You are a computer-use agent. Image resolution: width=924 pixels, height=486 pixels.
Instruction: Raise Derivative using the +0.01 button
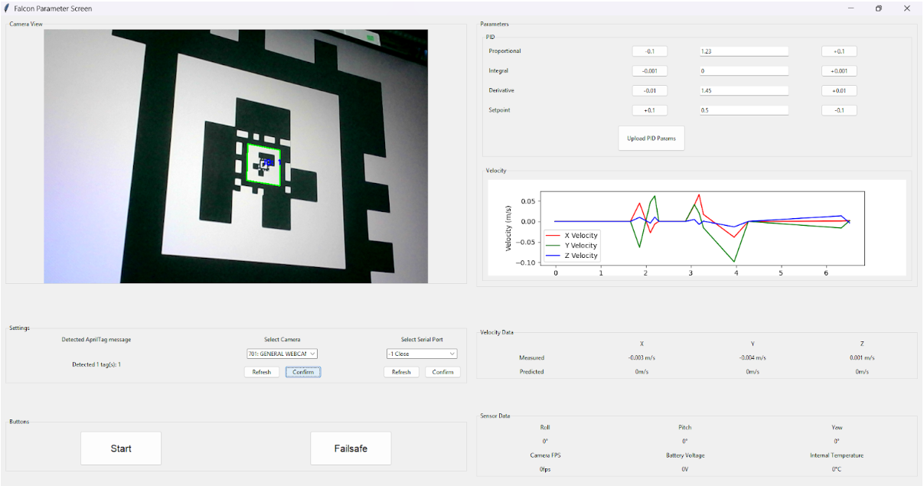[x=839, y=90]
